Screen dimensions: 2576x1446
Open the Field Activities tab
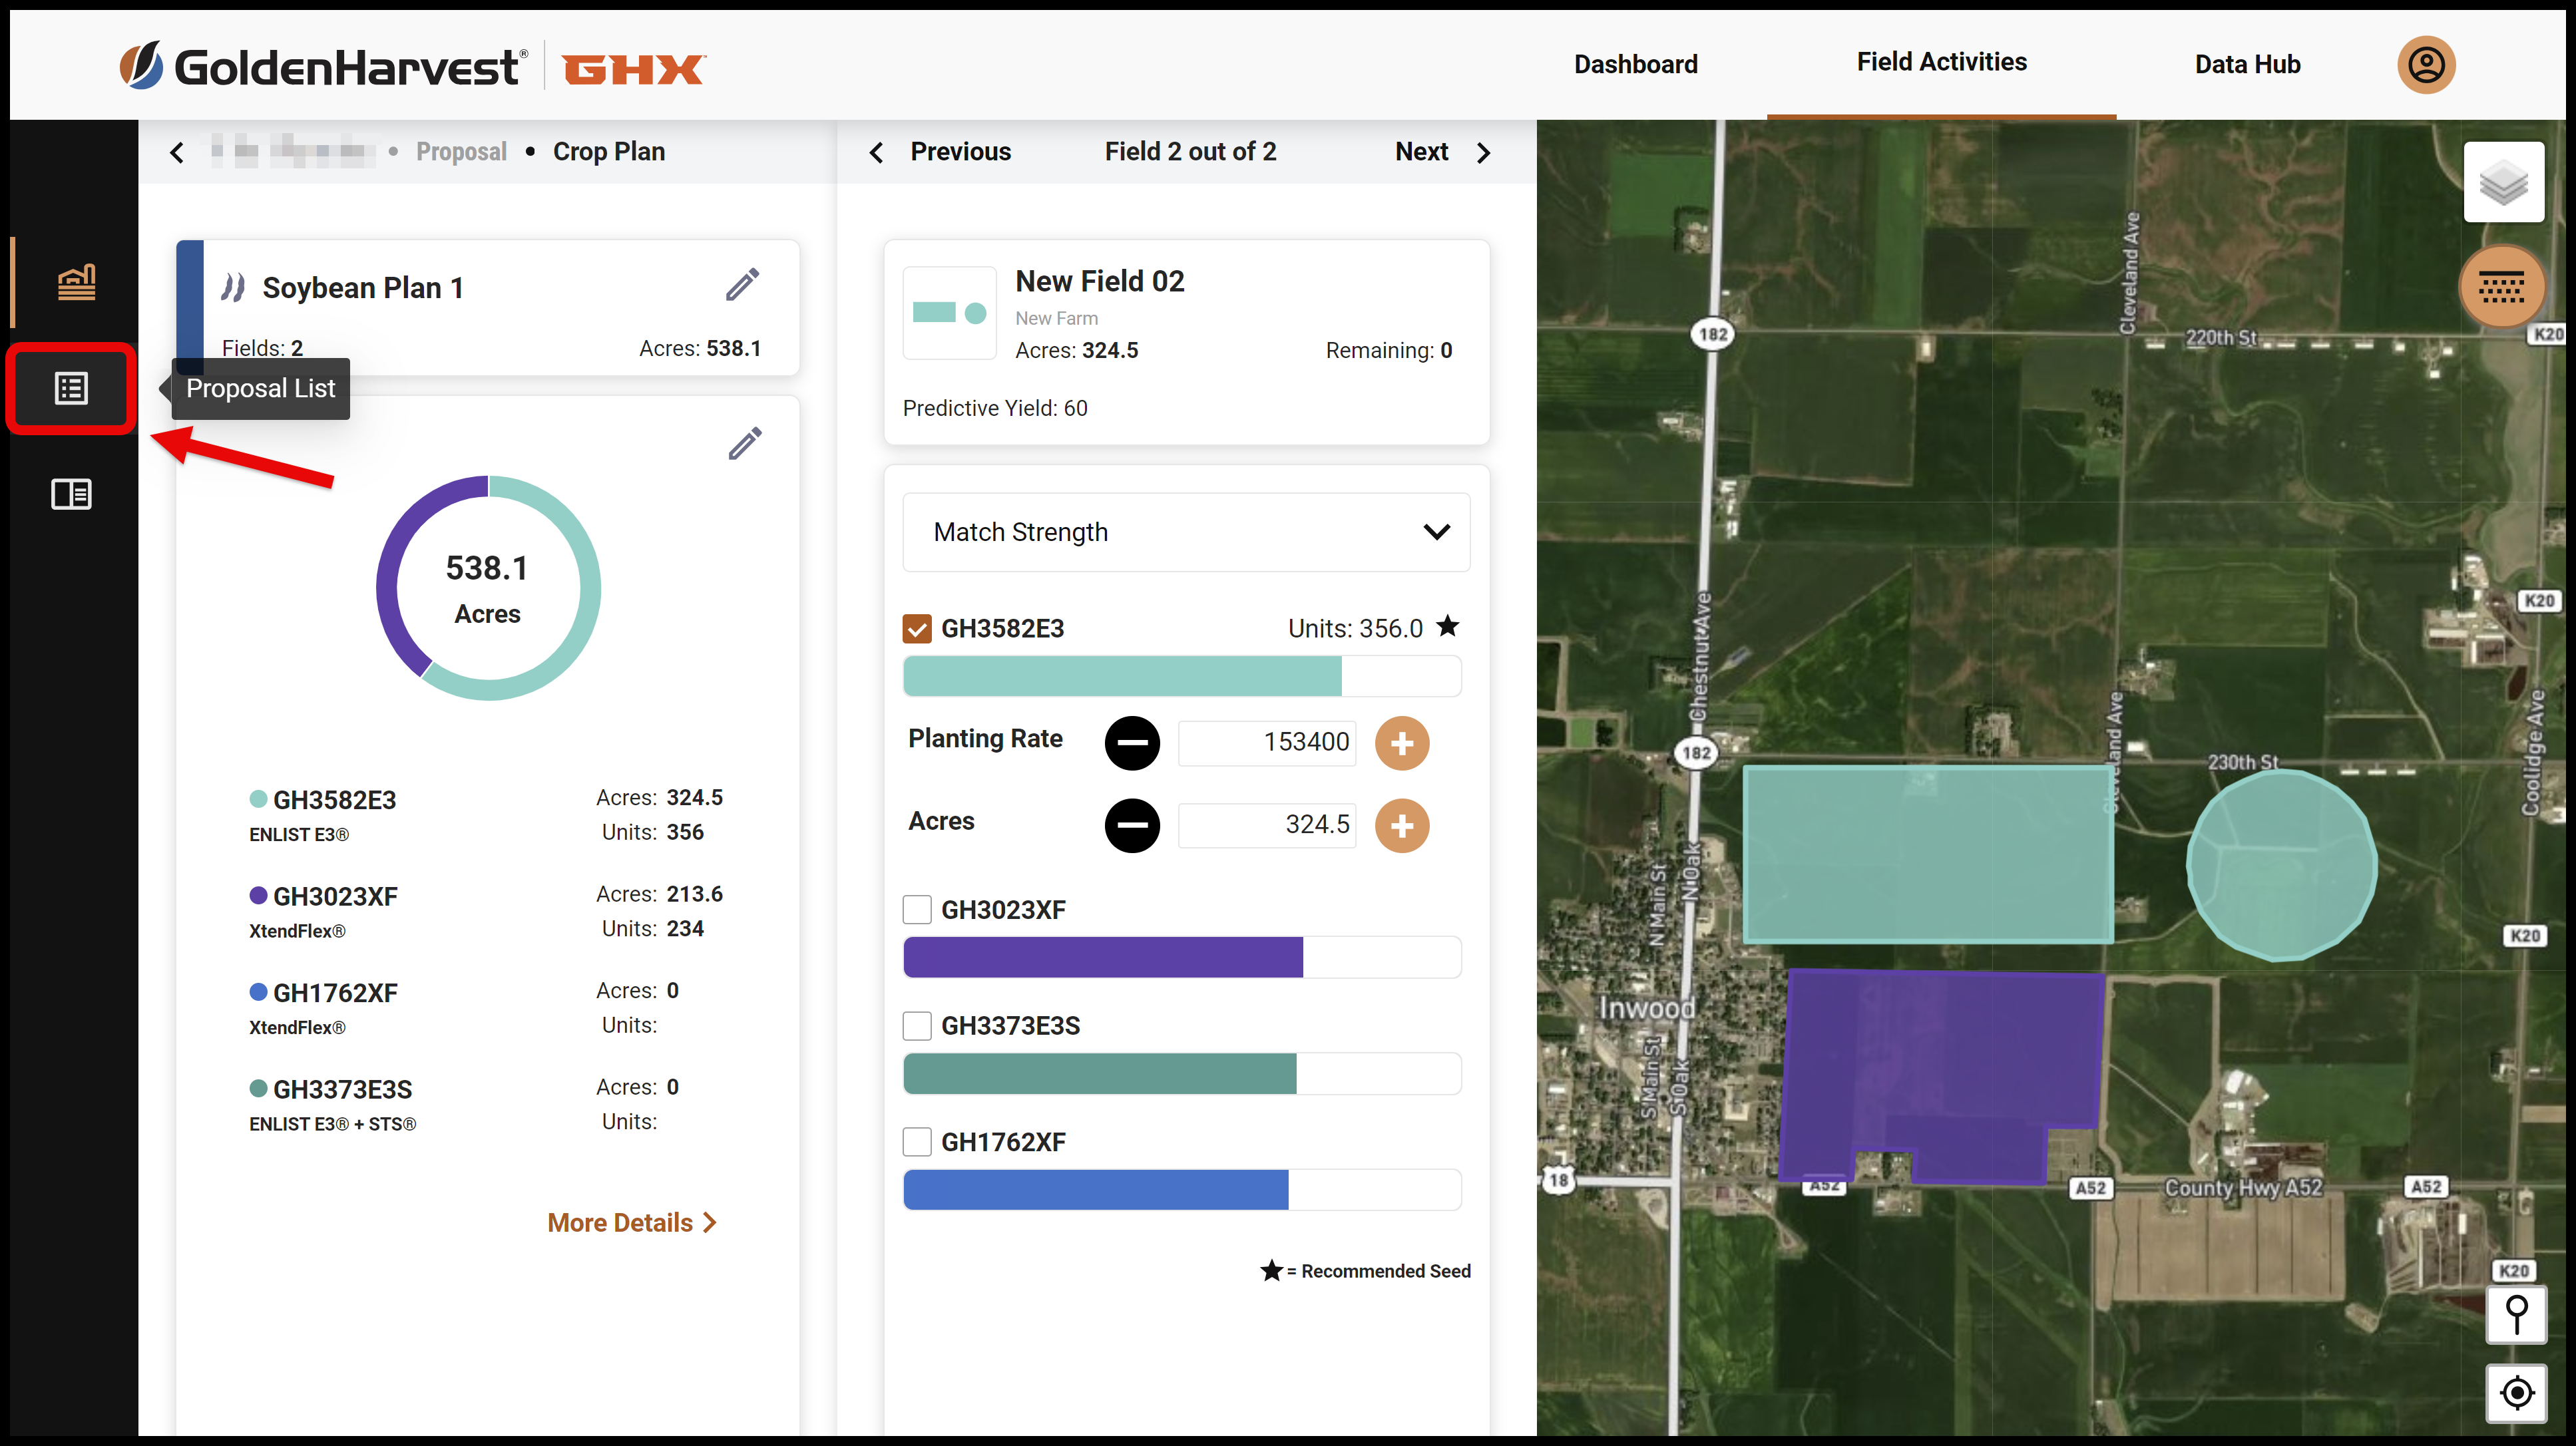[x=1942, y=62]
